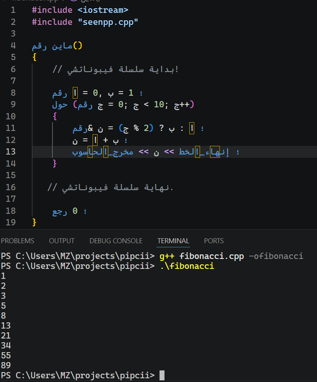Image resolution: width=317 pixels, height=382 pixels.
Task: Click the g++ fibonacci.cpp command in terminal
Action: click(202, 256)
